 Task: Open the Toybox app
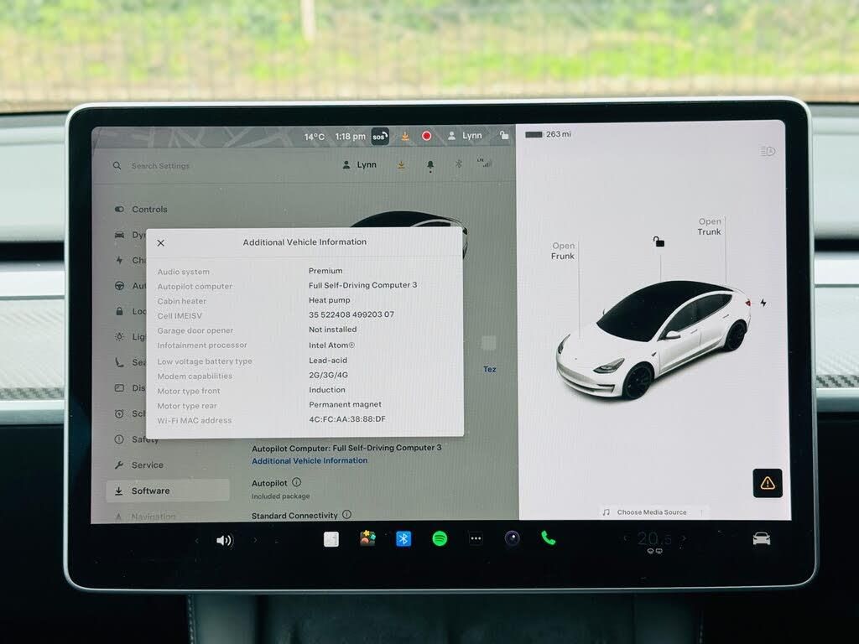click(x=367, y=539)
